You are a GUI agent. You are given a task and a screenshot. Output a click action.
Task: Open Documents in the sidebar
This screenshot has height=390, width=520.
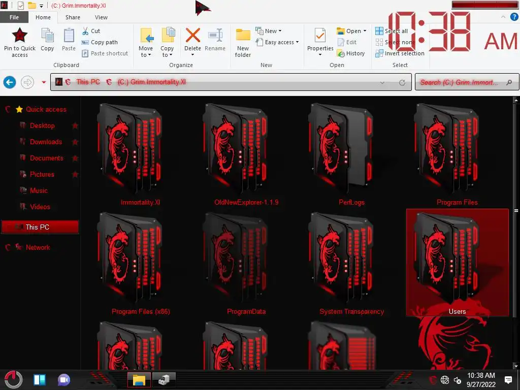[x=46, y=158]
